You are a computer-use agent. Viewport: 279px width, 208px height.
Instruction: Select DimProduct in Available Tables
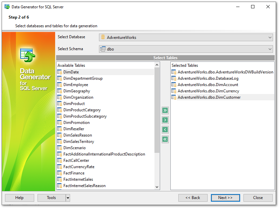click(x=106, y=104)
